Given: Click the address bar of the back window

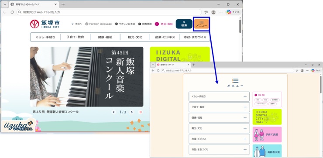Looking at the screenshot, I should [x=109, y=12].
